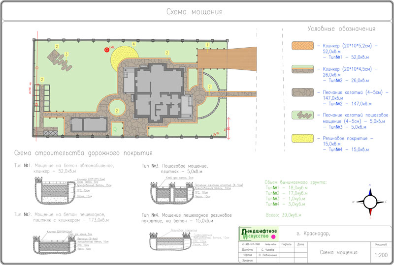
Task: Click the Дизайнер row label
Action: (x=247, y=250)
